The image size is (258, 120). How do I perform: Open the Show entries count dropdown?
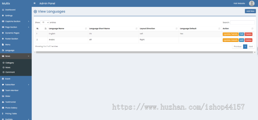coord(45,22)
